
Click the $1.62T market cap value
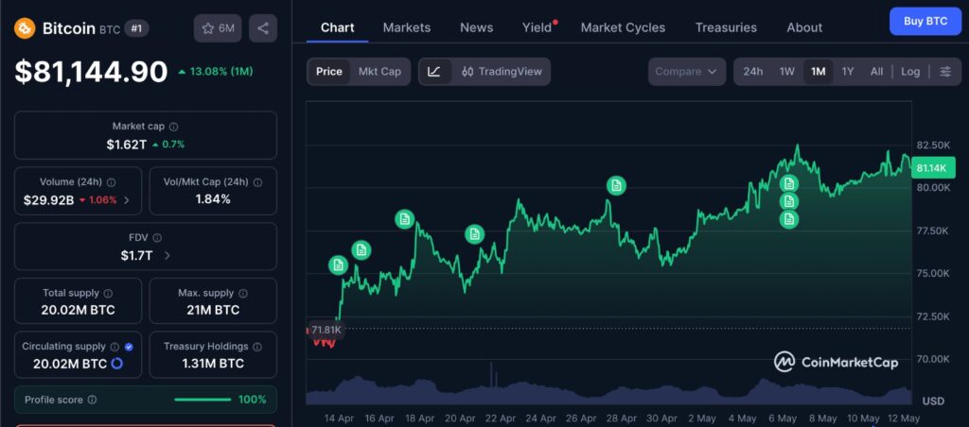[128, 145]
